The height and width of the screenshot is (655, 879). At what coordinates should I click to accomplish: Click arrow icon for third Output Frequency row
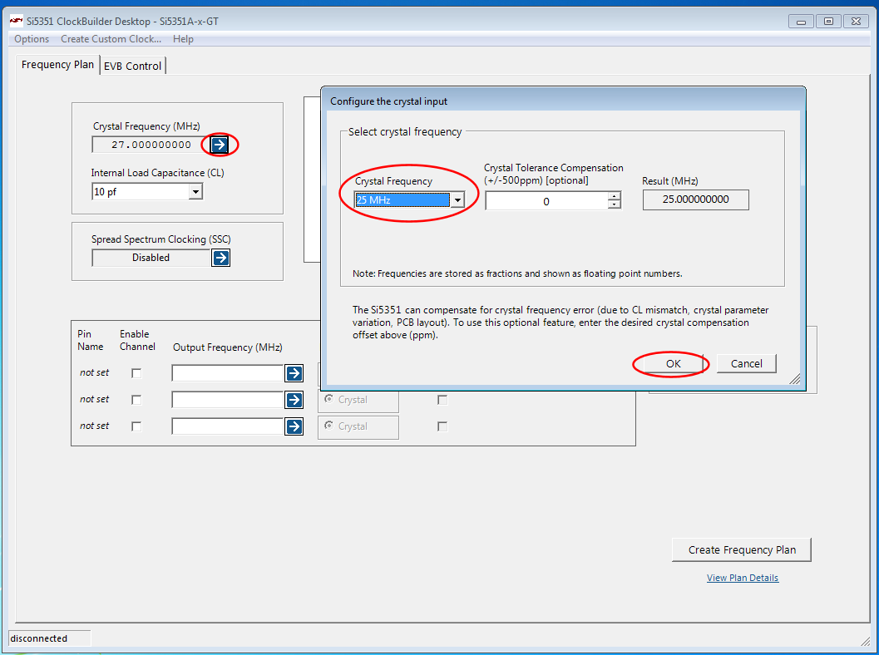294,426
